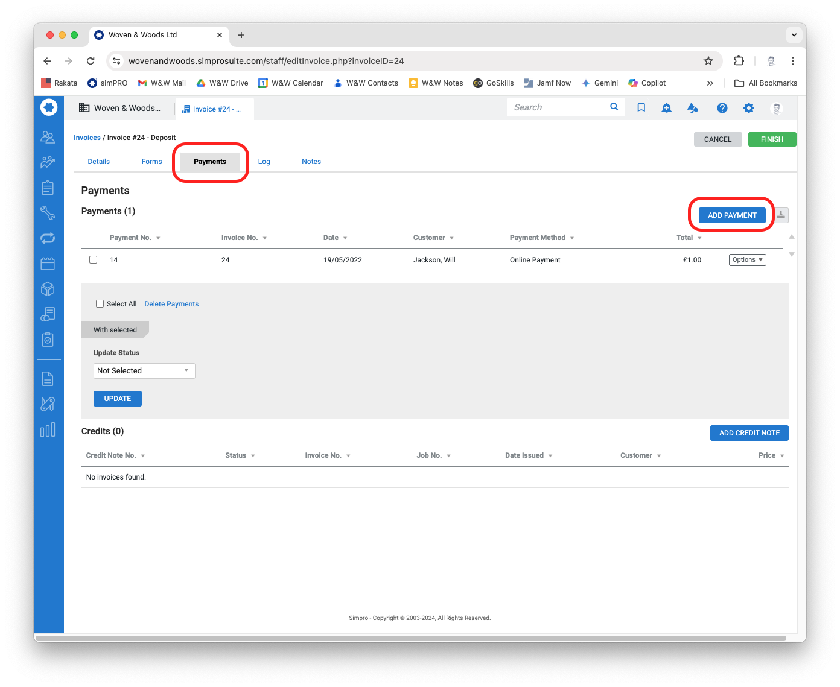840x687 pixels.
Task: Click the bookmark icon next to search
Action: tap(641, 108)
